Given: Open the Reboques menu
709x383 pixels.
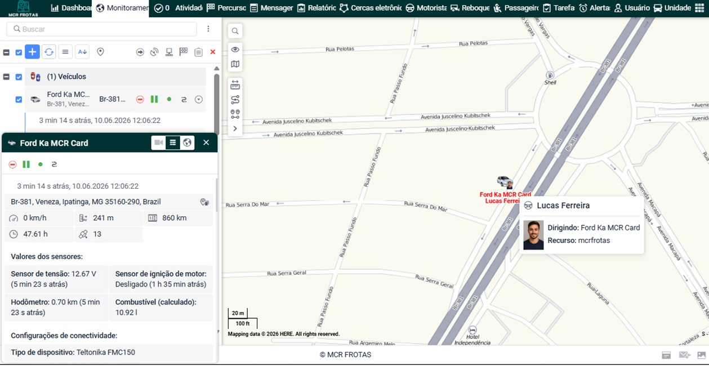Looking at the screenshot, I should (x=470, y=8).
